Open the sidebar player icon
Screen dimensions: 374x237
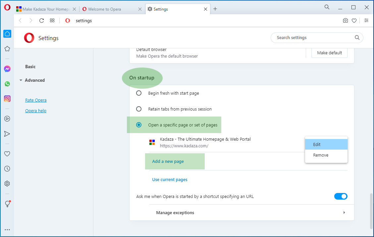(7, 119)
